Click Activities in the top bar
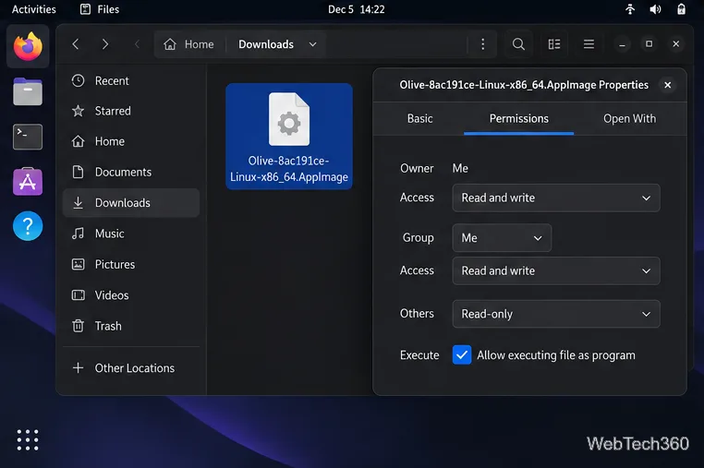 coord(33,9)
